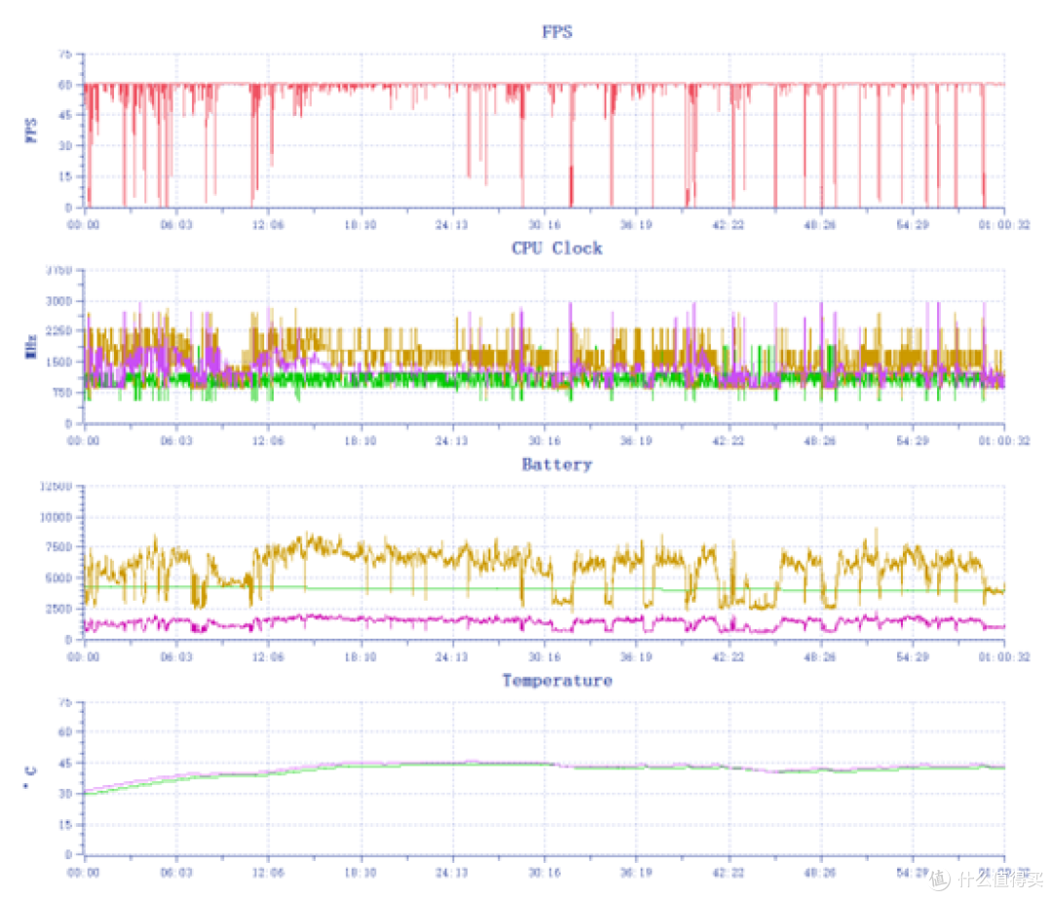
Task: Click 48:26 time label under Battery chart
Action: (x=820, y=656)
